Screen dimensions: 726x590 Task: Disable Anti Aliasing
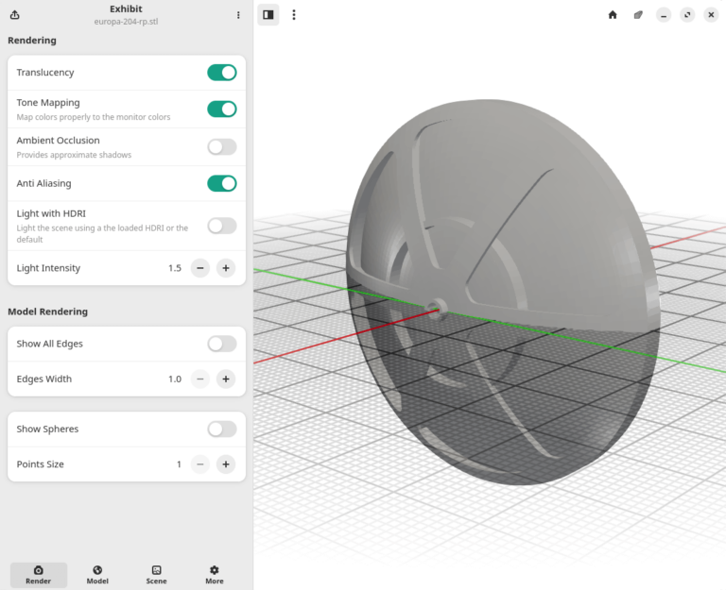[x=222, y=183]
